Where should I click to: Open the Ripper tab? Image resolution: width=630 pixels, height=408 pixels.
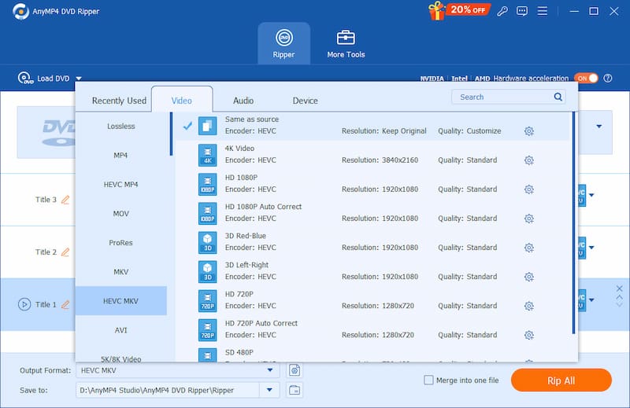tap(283, 44)
